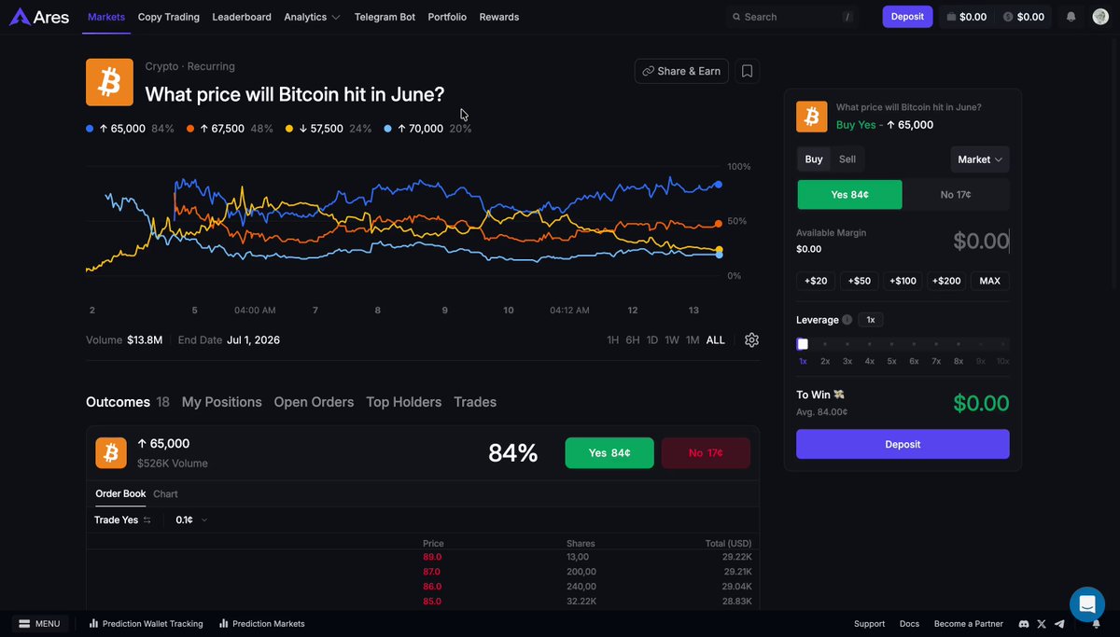Add +$20 to amount
1120x637 pixels.
816,281
